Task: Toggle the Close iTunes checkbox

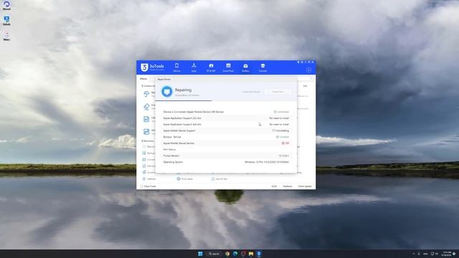Action: 142,186
